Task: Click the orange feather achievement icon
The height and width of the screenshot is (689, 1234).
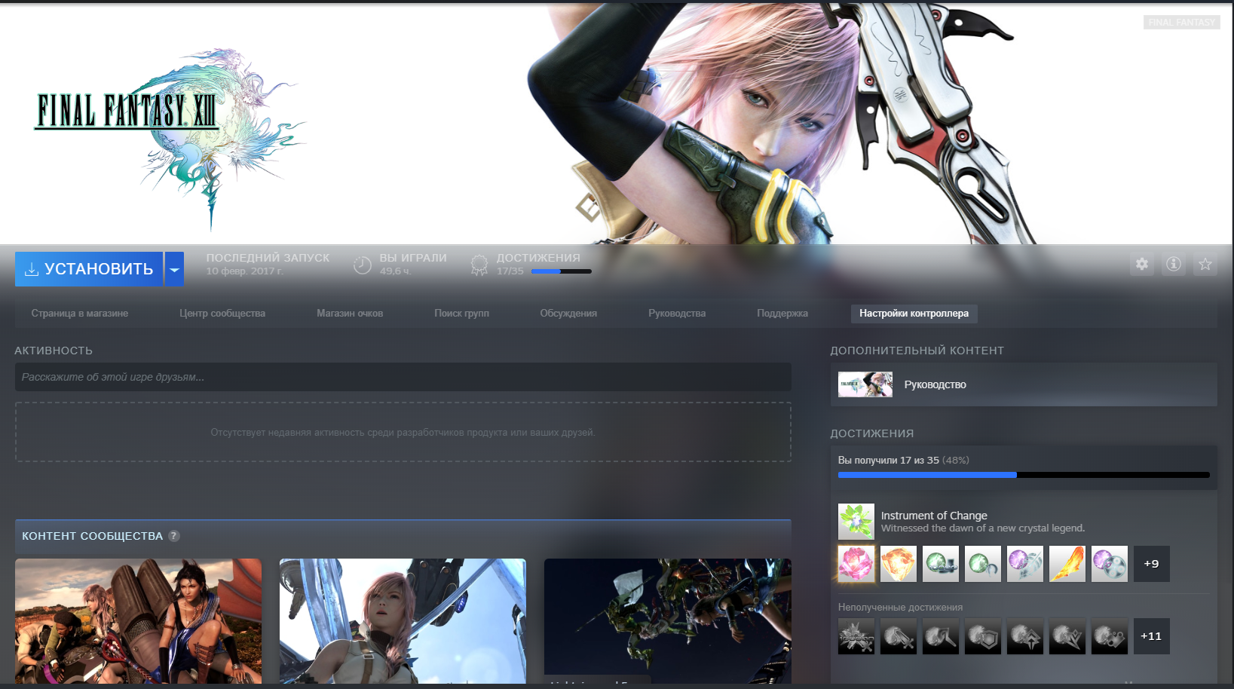Action: pyautogui.click(x=1067, y=564)
